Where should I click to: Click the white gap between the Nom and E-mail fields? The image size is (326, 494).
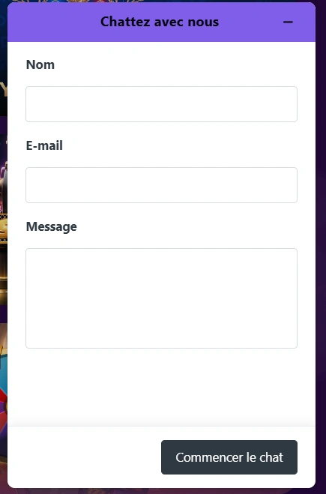[x=161, y=130]
